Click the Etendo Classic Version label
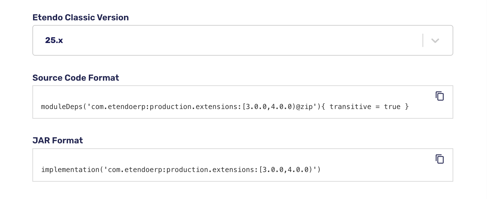Viewport: 487px width, 199px height. point(80,18)
